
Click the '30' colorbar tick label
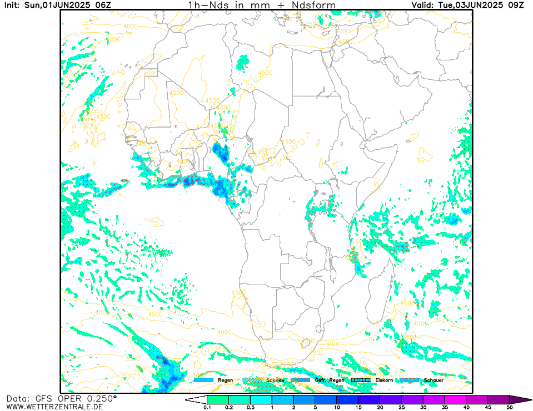[x=423, y=408]
